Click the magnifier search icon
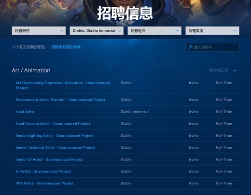This screenshot has height=195, width=251. 190,47
